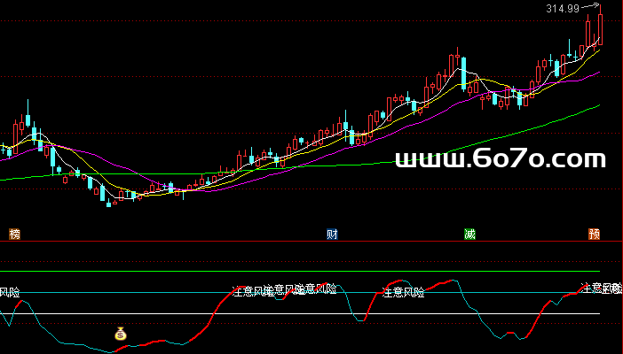623x354 pixels.
Task: Click the orange 榜 marker icon
Action: 13,234
